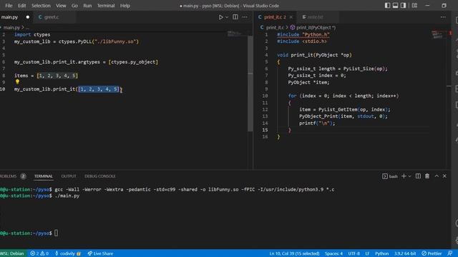
Task: Select the bash terminal profile
Action: [390, 176]
